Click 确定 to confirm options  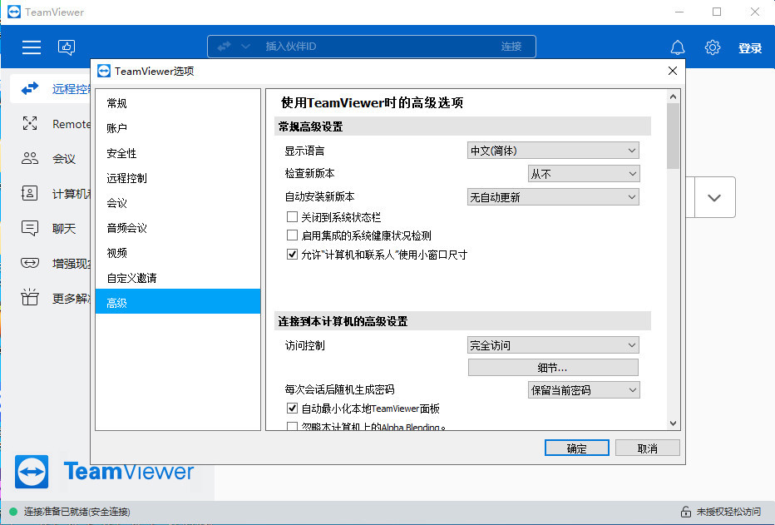click(x=577, y=448)
